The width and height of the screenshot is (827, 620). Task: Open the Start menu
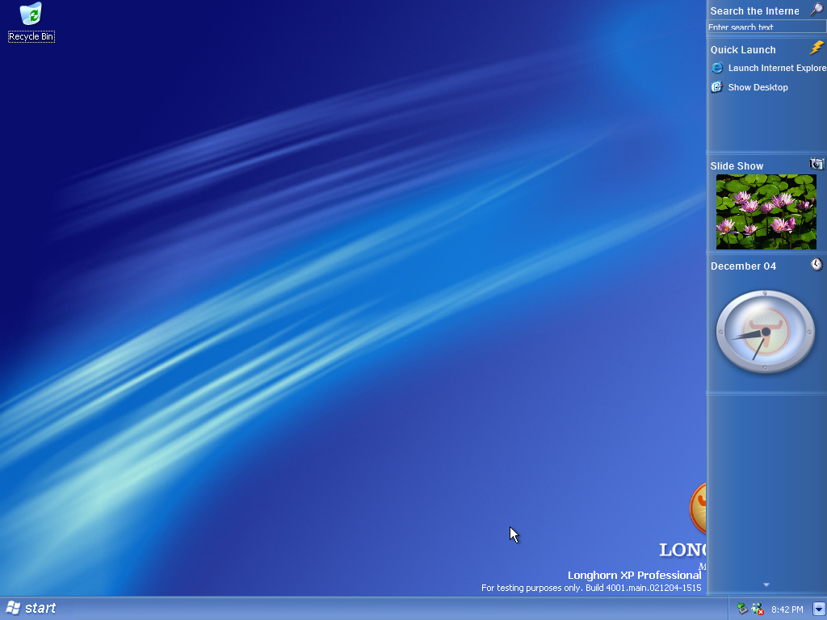pos(32,608)
